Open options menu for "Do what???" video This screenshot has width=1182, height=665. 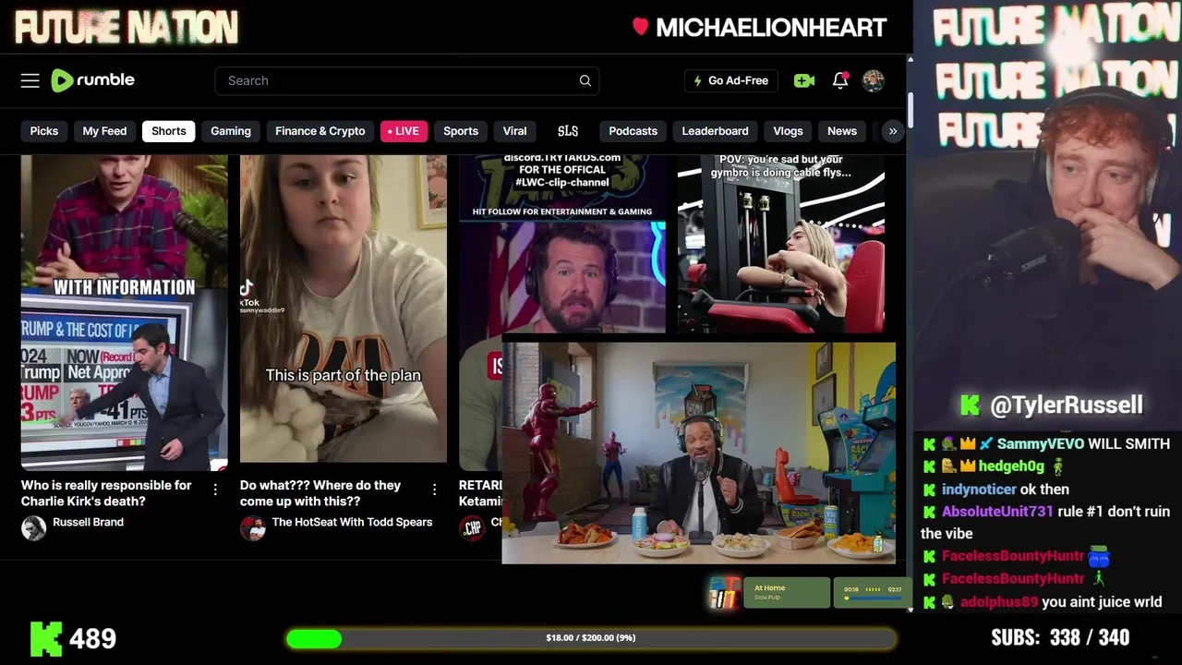434,490
